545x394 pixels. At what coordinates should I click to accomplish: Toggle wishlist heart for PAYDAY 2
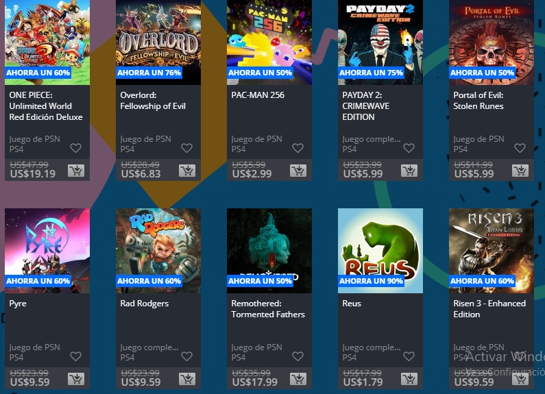tap(409, 148)
